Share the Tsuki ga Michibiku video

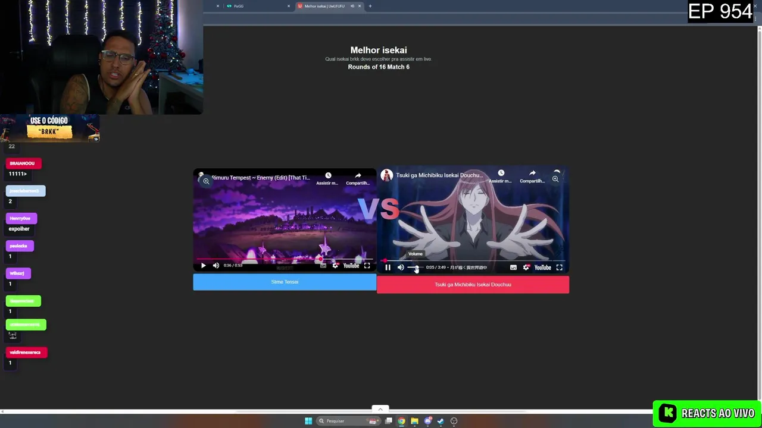point(532,177)
